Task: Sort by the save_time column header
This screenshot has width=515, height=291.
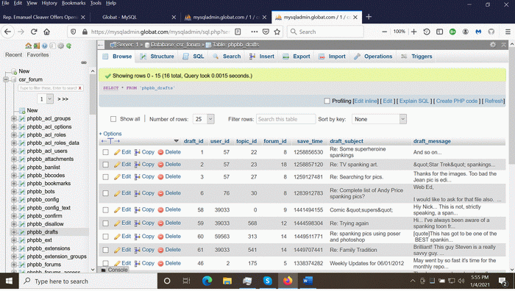Action: pos(310,141)
